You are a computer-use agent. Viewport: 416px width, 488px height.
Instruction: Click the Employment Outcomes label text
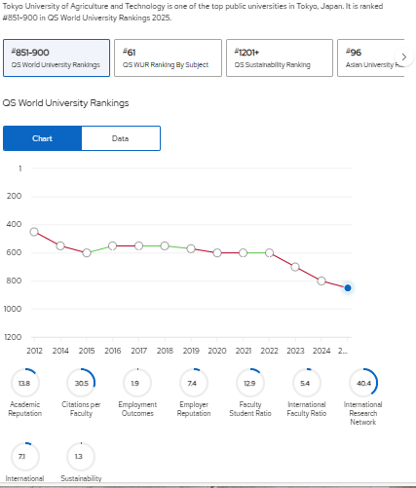coord(137,409)
